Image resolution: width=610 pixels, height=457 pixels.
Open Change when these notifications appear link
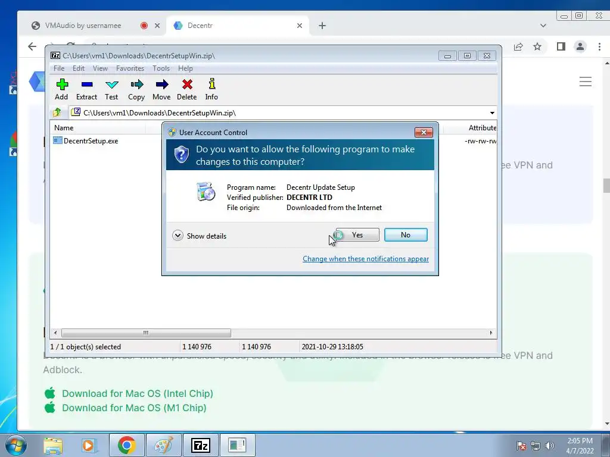coord(366,259)
